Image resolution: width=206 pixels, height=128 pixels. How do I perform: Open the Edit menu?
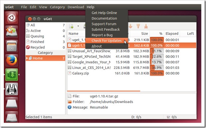coord(33,7)
